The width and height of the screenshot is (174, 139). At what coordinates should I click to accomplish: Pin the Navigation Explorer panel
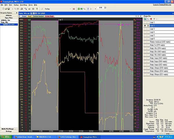coord(17,13)
